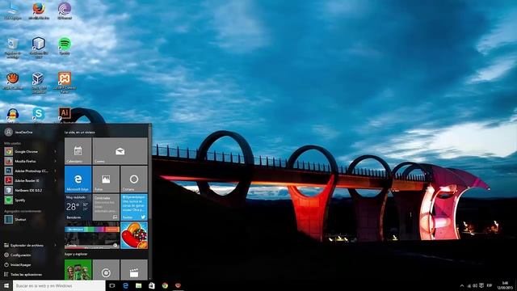
Task: Open Microsoft Edge from the taskbar
Action: point(125,285)
